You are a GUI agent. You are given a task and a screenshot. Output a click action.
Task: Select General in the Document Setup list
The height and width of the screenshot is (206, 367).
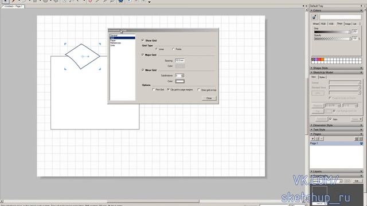[114, 35]
